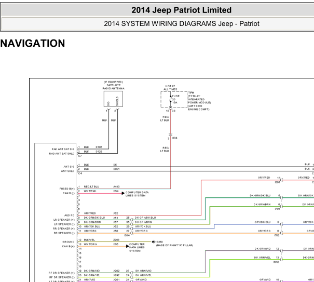Click the WHT/PNK wire color label
Image resolution: width=314 pixels, height=282 pixels.
tap(90, 191)
